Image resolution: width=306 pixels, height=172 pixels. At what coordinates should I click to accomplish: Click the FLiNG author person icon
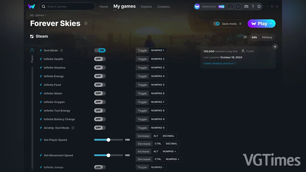[x=243, y=51]
